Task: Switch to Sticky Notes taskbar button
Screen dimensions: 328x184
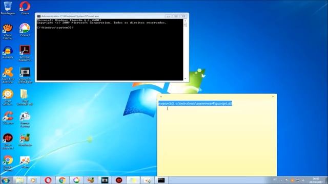Action: coord(133,180)
